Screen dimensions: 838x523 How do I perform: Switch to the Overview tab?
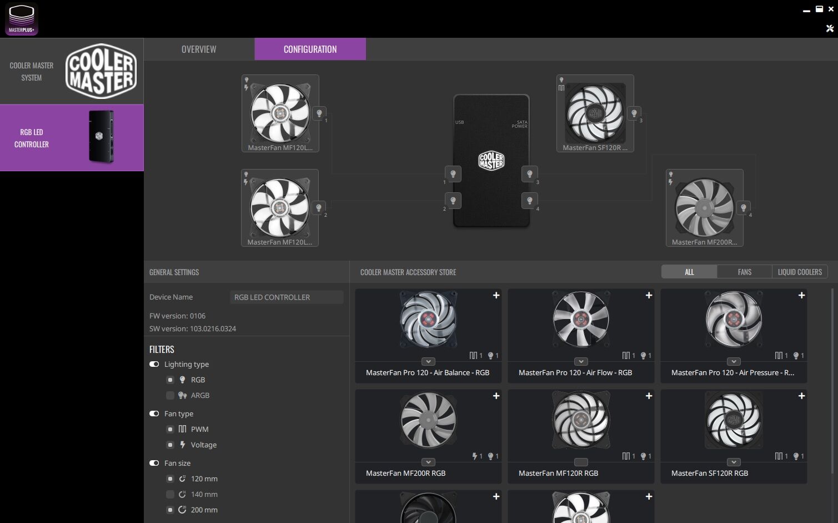[x=199, y=49]
